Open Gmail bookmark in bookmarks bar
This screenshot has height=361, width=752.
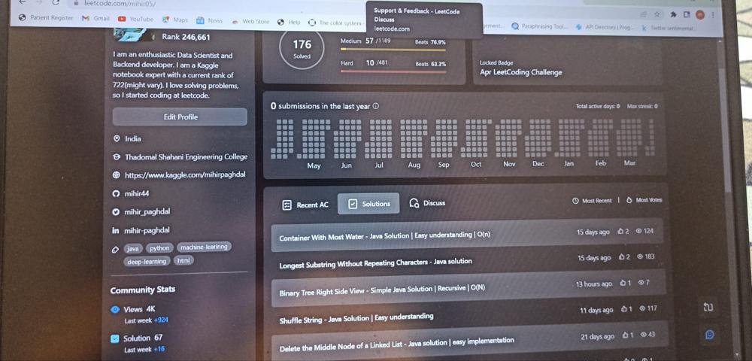pyautogui.click(x=96, y=18)
